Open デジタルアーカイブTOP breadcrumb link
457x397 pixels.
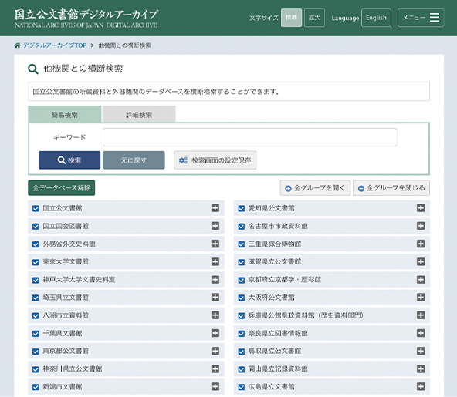[x=55, y=45]
